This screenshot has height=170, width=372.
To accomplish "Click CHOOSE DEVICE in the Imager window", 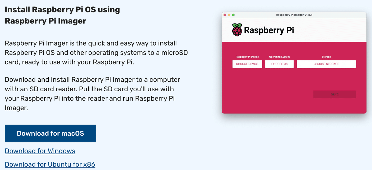I will click(247, 64).
